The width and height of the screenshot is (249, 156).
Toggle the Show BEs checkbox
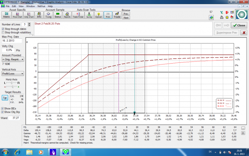pos(3,108)
